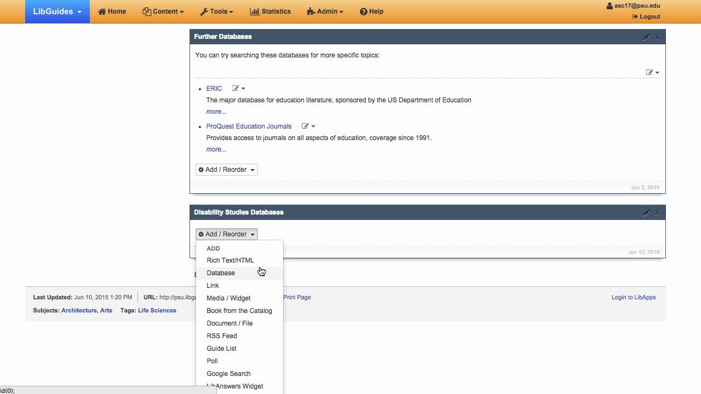Select Rich Text/HTML from the Add menu
The width and height of the screenshot is (701, 394).
click(240, 260)
